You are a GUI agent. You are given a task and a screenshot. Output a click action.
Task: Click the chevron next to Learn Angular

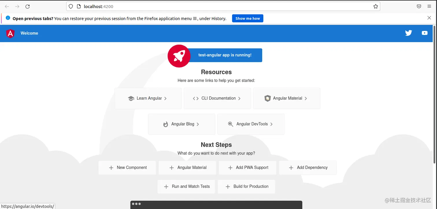pyautogui.click(x=165, y=98)
